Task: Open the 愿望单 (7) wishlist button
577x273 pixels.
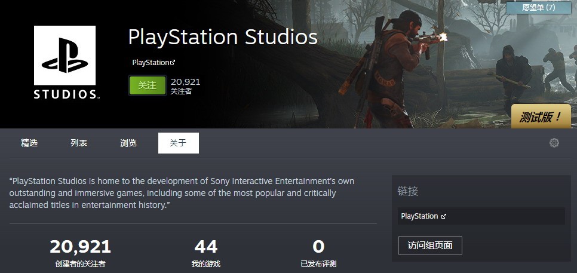Action: [x=530, y=8]
